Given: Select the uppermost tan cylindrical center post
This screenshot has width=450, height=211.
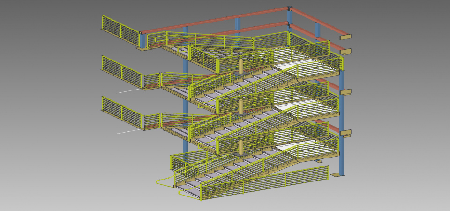Looking at the screenshot, I should point(242,66).
